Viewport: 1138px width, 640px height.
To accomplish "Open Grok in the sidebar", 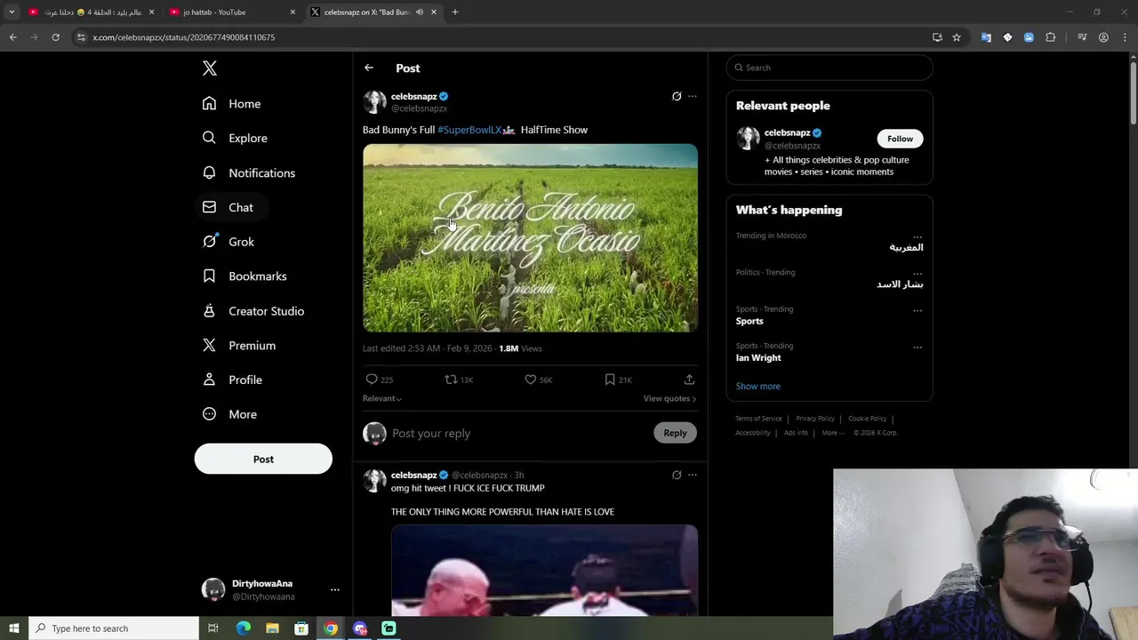I will point(228,242).
